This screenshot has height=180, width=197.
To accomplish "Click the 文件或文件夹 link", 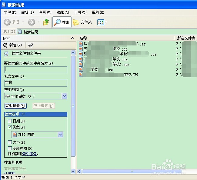I will pos(15,168).
